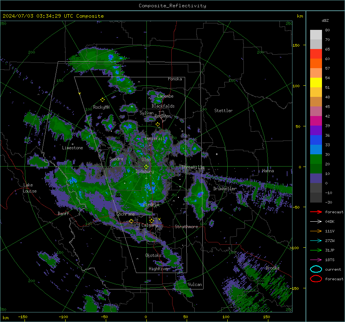Click the storm cell west of Drumheller
345x322 pixels.
199,196
